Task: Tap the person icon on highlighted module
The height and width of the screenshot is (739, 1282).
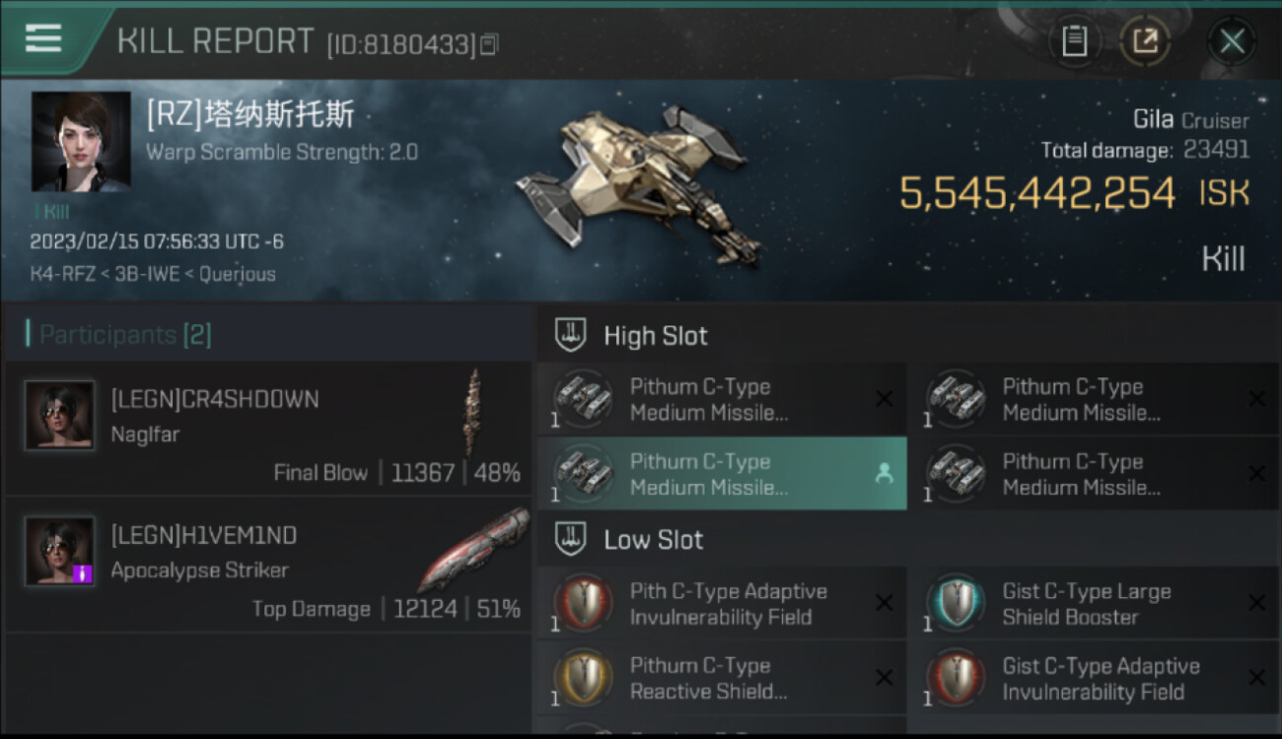Action: (x=884, y=474)
